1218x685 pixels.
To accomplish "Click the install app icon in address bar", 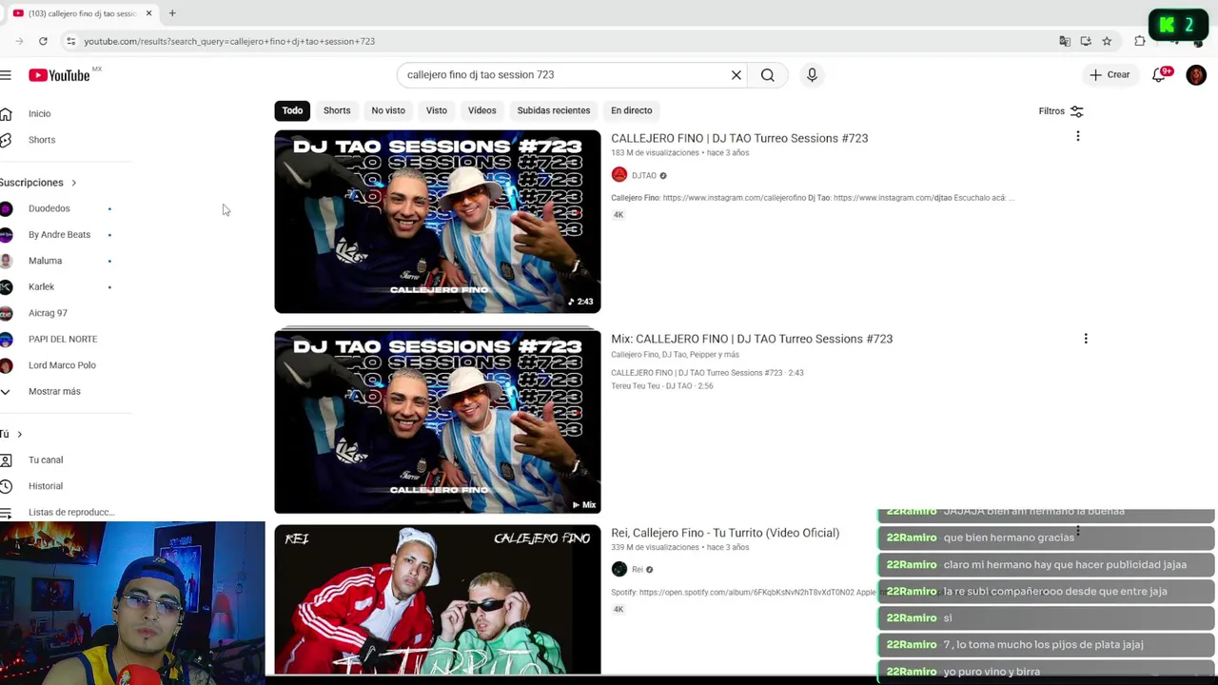I will pyautogui.click(x=1086, y=41).
